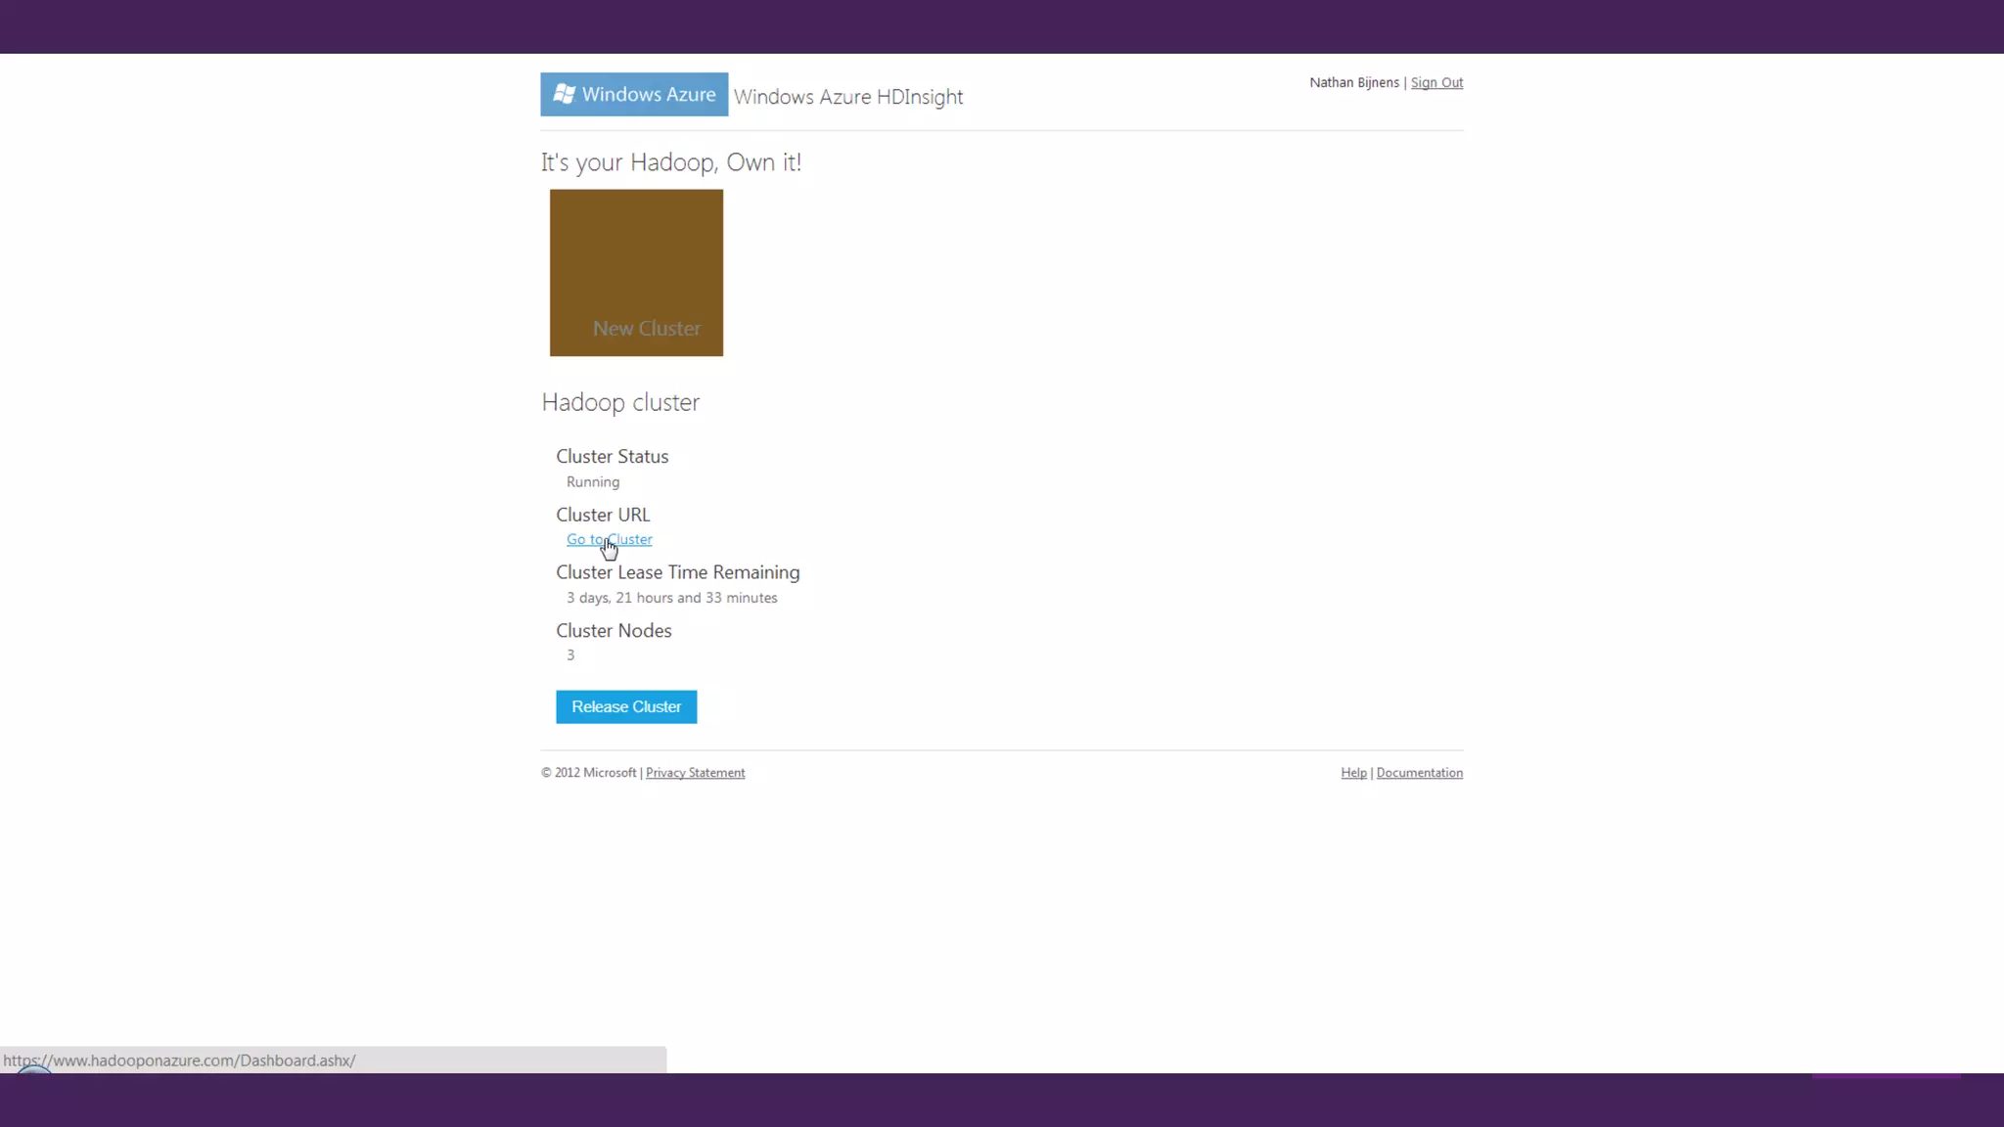Viewport: 2004px width, 1127px height.
Task: Sign out of the account
Action: click(1436, 82)
